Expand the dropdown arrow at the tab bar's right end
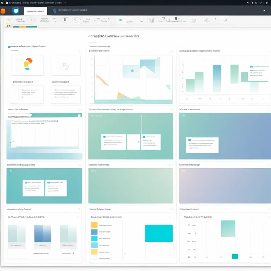The image size is (271, 271). (x=264, y=11)
